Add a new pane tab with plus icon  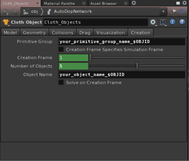click(134, 3)
